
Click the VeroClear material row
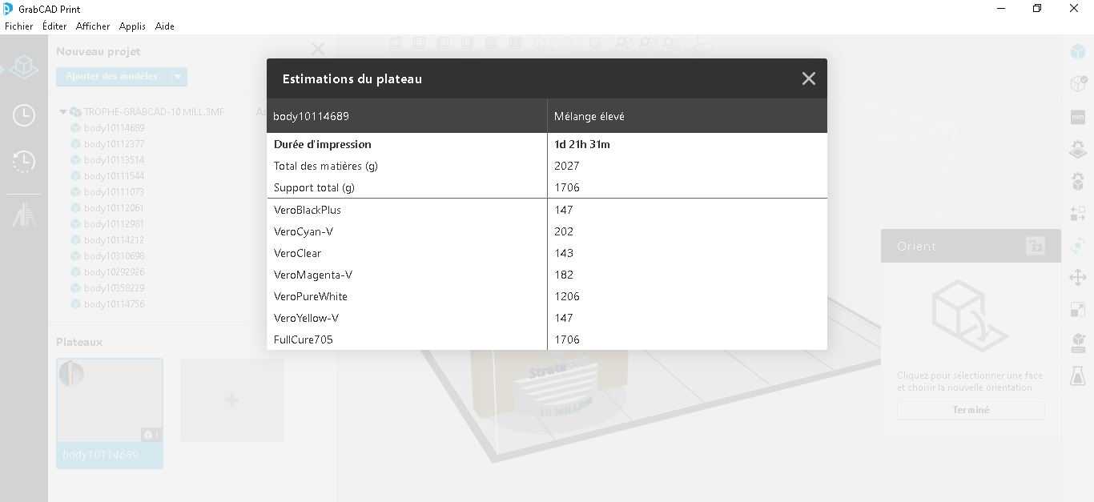(x=547, y=253)
